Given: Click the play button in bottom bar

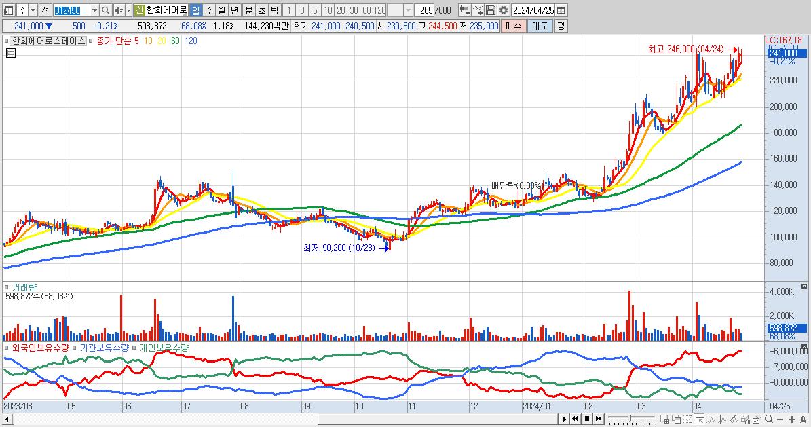Looking at the screenshot, I should (564, 419).
